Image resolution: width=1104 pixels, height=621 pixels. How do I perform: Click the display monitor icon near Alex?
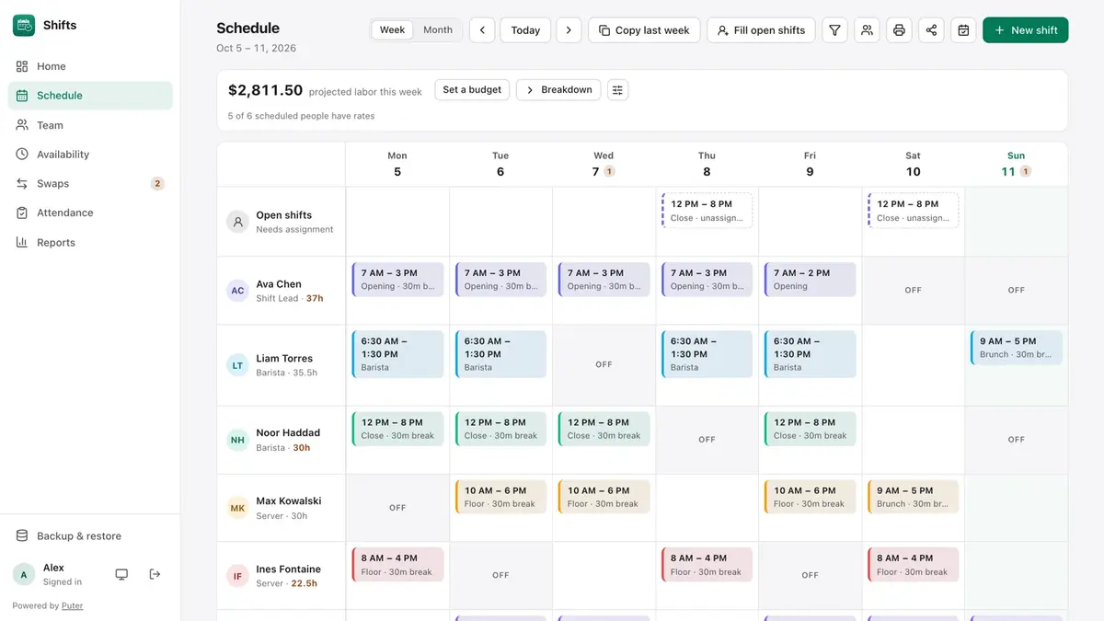tap(121, 574)
